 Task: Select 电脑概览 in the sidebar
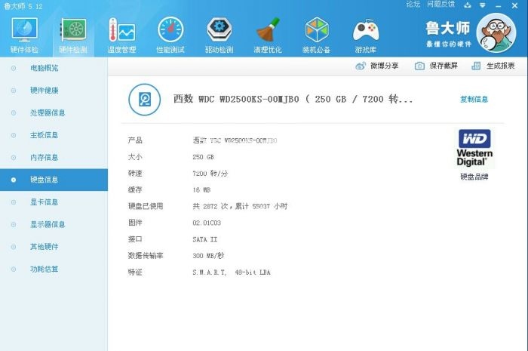tap(54, 68)
